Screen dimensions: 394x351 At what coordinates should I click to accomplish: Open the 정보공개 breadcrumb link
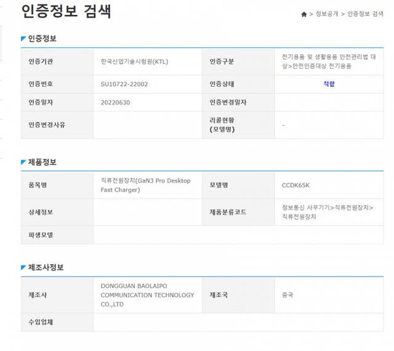click(326, 14)
